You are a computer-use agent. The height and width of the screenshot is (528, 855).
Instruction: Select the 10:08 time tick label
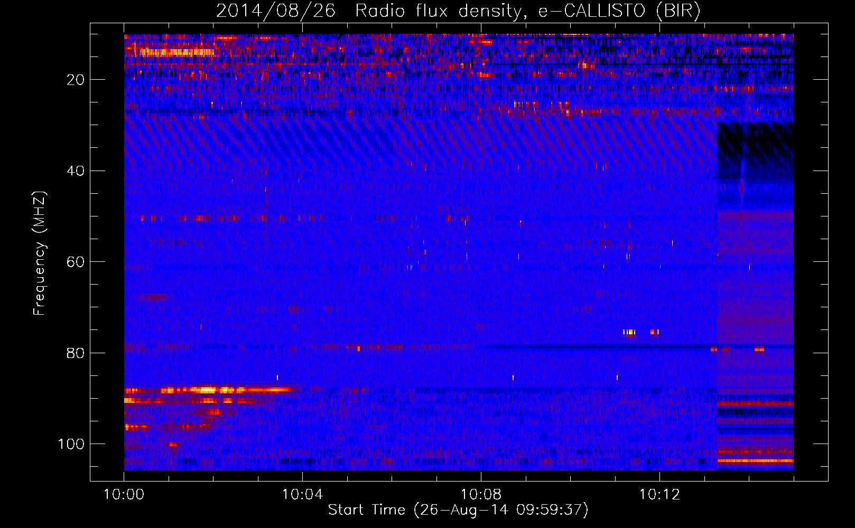tap(481, 495)
